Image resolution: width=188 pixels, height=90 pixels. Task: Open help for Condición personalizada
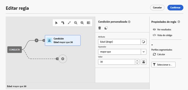(129, 22)
